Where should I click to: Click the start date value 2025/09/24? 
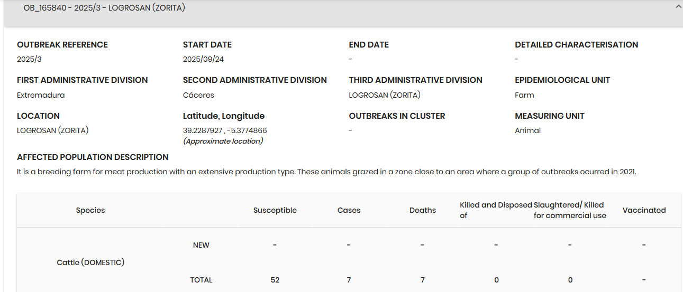(203, 59)
